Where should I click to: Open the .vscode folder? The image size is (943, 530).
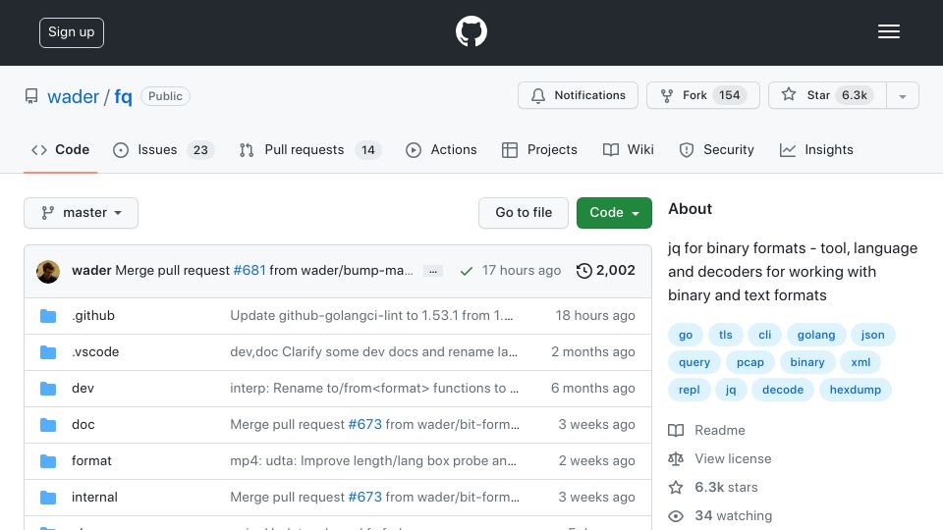pos(95,351)
